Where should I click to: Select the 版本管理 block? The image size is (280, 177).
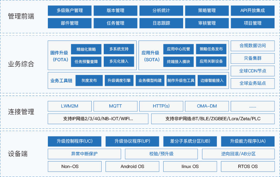115,10
